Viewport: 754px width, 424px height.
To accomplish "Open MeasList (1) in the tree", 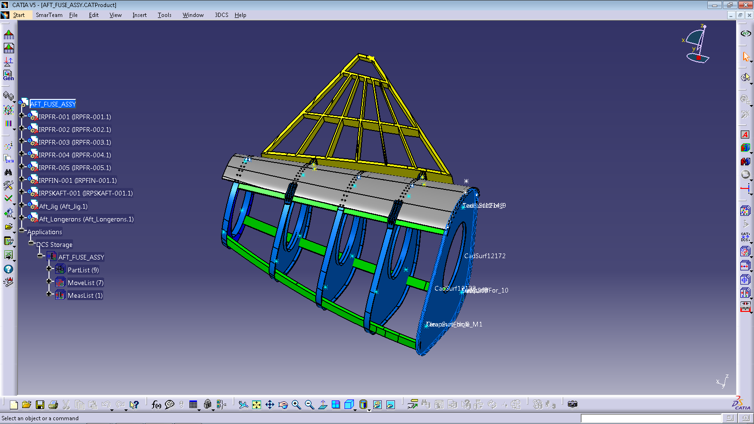I will click(85, 295).
